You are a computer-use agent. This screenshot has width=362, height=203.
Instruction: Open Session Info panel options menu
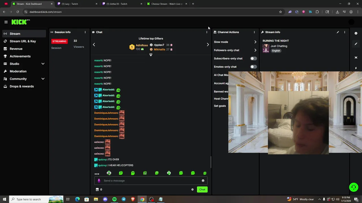[85, 32]
